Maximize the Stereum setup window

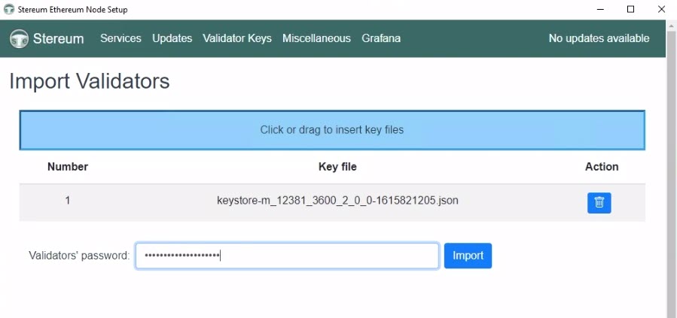tap(630, 9)
